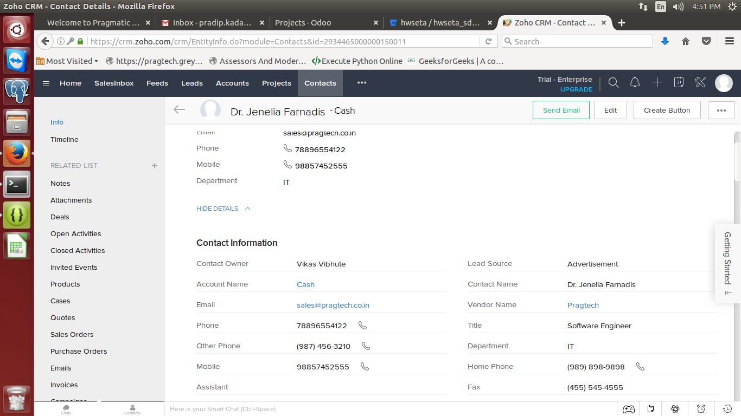Screen dimensions: 741x416
Task: Open the Leads module tab
Action: [192, 83]
